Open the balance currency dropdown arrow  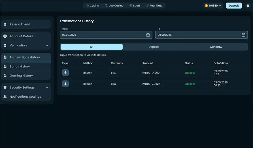pyautogui.click(x=220, y=6)
